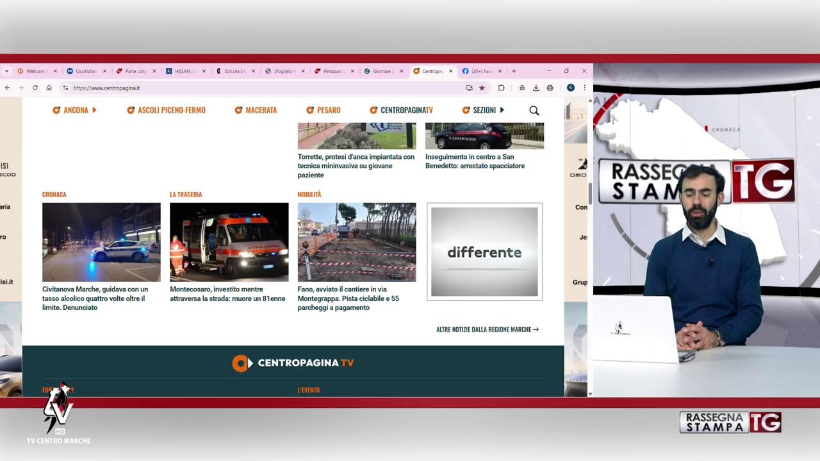Open the Chrome profile avatar
Viewport: 820px width, 461px height.
pyautogui.click(x=570, y=88)
